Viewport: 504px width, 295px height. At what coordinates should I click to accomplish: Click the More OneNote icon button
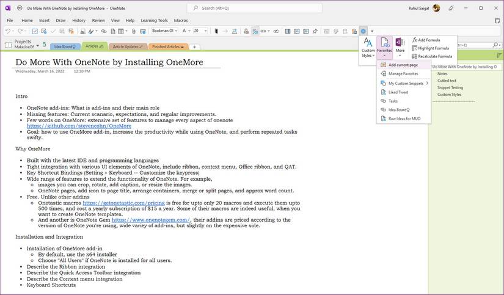[400, 47]
